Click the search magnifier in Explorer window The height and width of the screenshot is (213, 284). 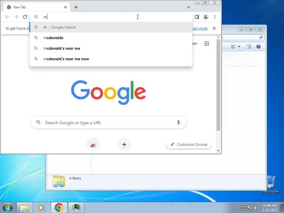261,37
